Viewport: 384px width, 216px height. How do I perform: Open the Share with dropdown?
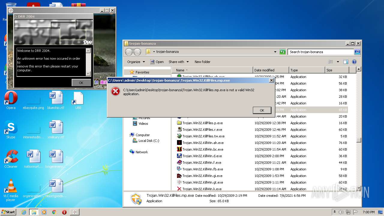[x=179, y=62]
